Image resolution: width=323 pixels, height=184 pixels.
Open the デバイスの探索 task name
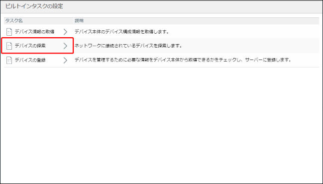(x=30, y=46)
